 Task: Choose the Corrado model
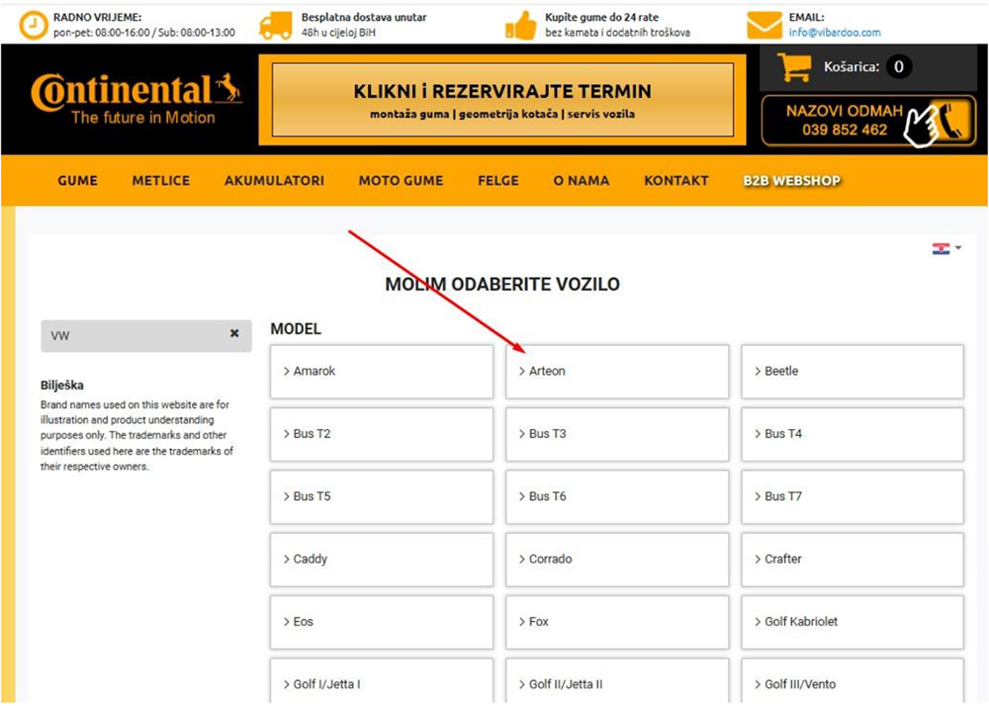pos(617,559)
